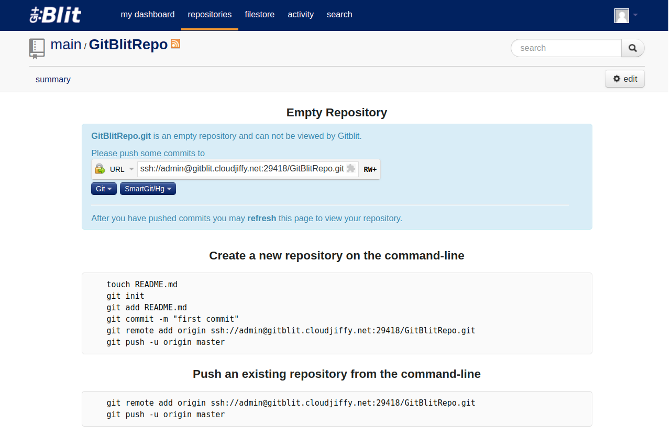Click the 'Empty Repository' heading

pyautogui.click(x=337, y=113)
